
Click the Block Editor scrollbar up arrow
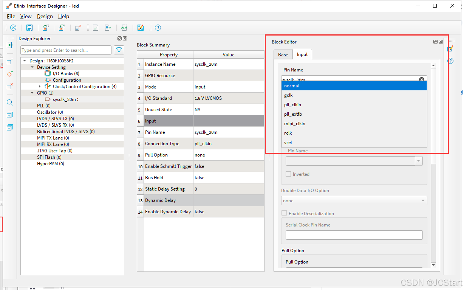point(433,66)
